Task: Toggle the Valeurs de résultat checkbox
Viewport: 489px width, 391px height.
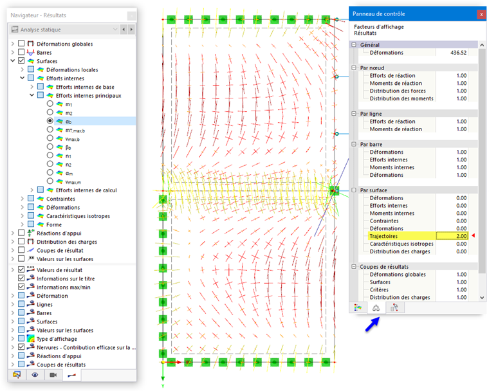Action: point(21,269)
